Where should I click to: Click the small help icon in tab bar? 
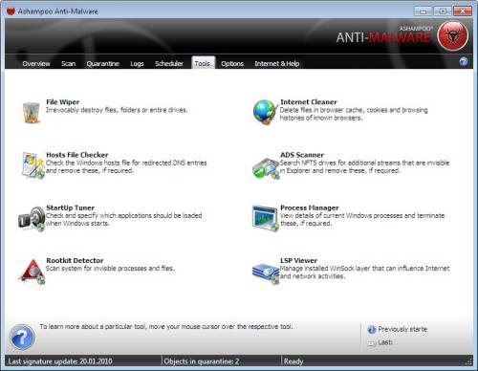(x=464, y=61)
